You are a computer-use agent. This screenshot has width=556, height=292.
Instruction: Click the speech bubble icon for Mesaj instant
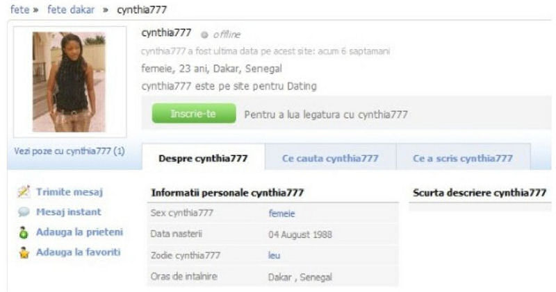coord(24,212)
